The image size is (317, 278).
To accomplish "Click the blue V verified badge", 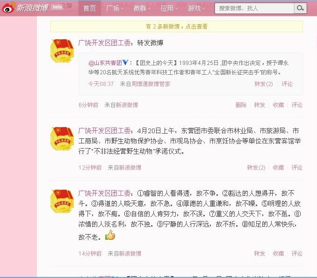I will tap(125, 63).
